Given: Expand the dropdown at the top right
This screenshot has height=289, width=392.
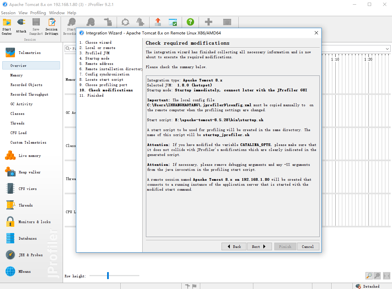Looking at the screenshot, I should (387, 48).
